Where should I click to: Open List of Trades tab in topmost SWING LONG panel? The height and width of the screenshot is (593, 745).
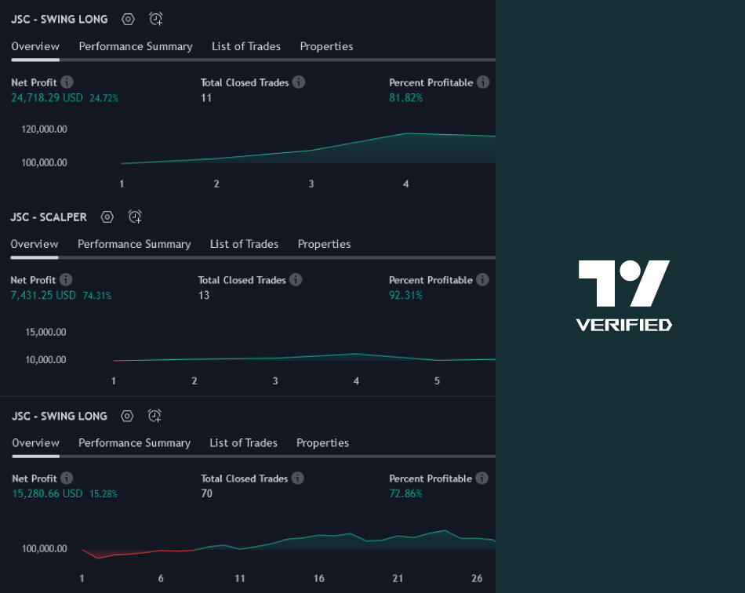pos(245,46)
